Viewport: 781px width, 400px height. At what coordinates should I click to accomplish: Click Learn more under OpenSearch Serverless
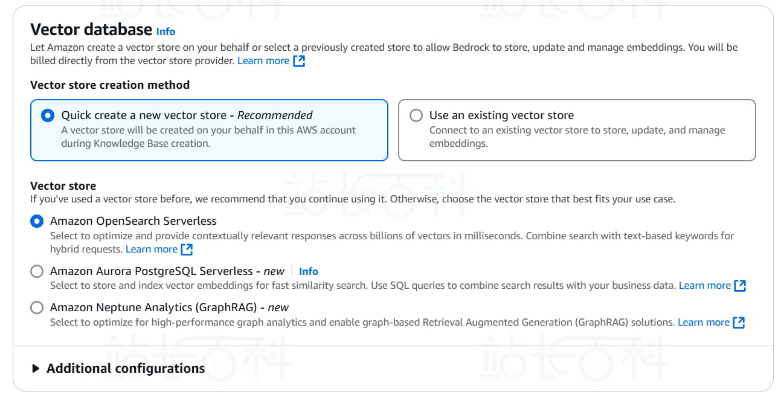tap(152, 250)
